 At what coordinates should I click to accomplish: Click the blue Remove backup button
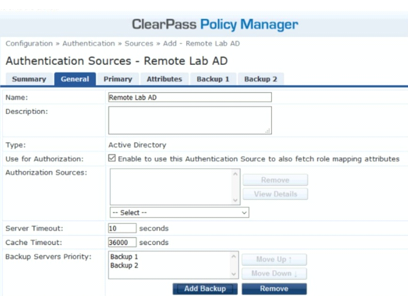[274, 289]
